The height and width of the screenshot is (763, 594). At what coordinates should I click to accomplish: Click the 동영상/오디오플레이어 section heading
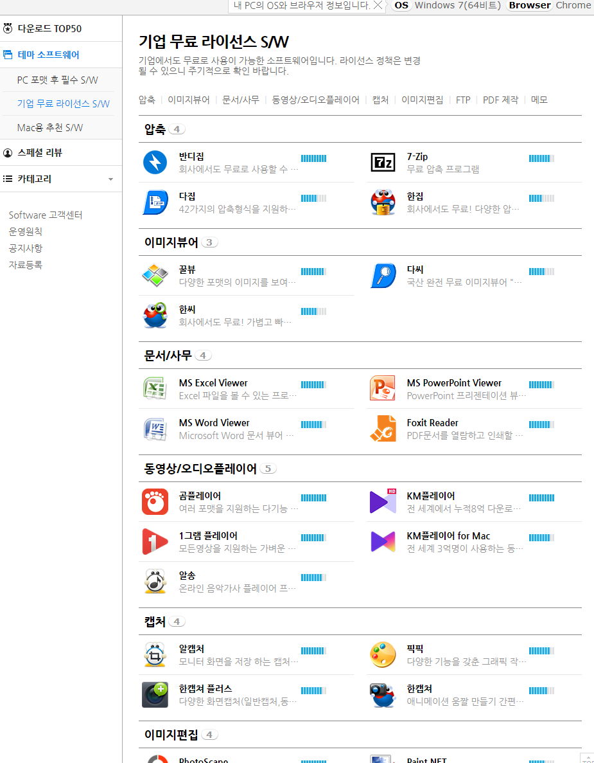(x=200, y=469)
